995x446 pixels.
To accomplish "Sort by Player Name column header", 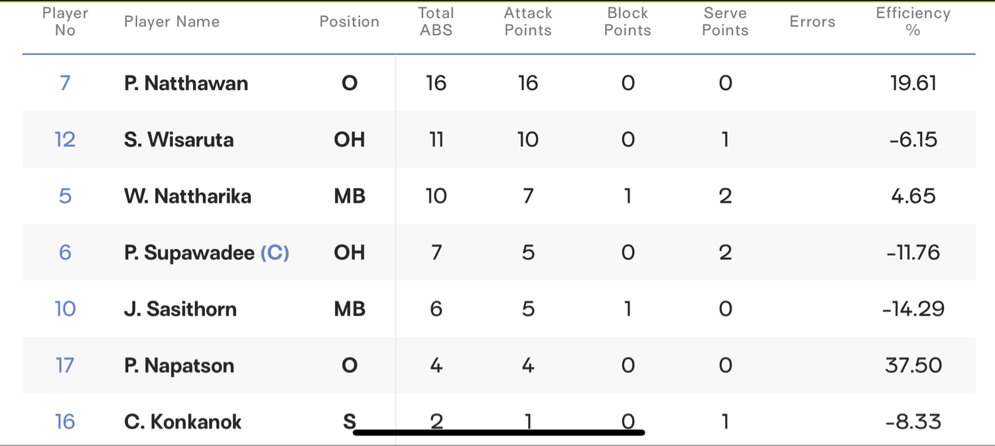I will pos(172,22).
